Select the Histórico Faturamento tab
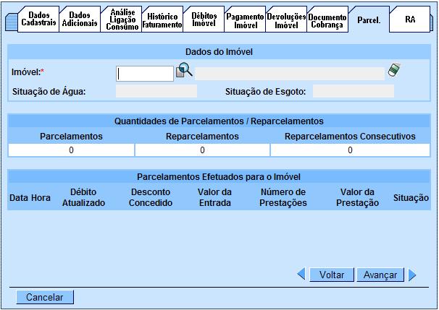 pyautogui.click(x=162, y=20)
